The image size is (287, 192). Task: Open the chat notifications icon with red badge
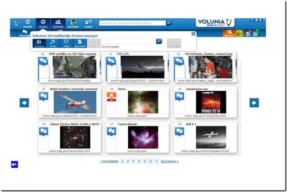(249, 33)
